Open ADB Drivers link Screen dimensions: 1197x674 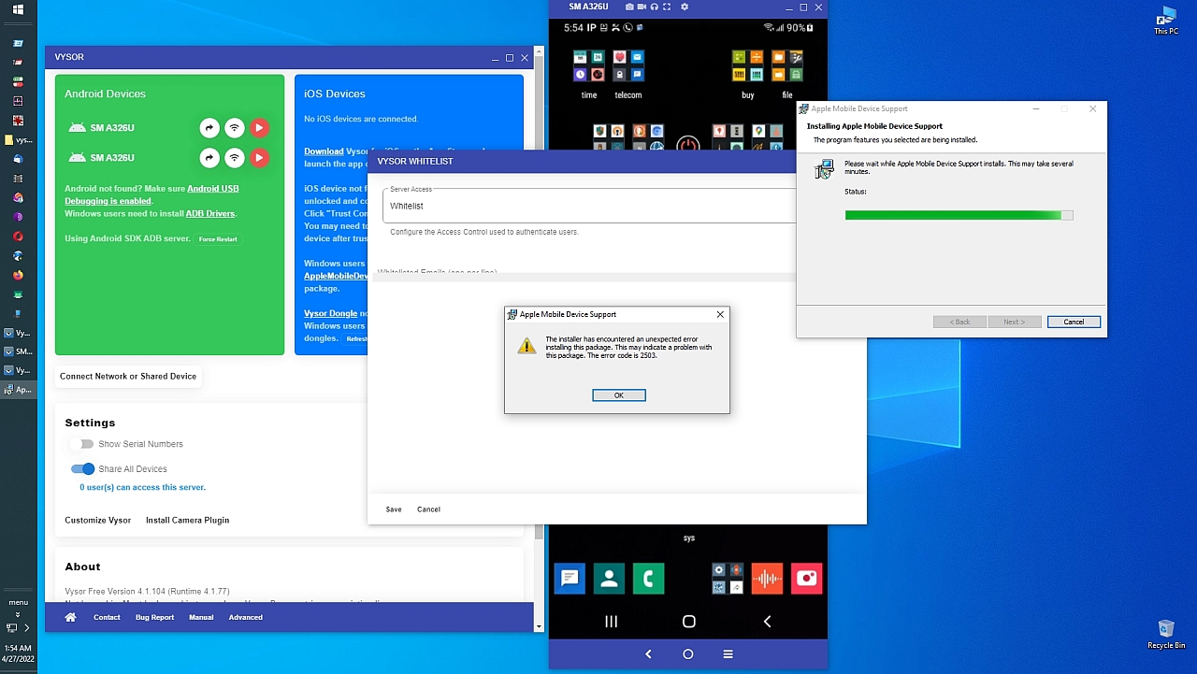pyautogui.click(x=210, y=213)
